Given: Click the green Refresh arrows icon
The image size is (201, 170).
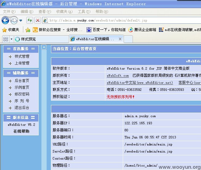Looking at the screenshot, I should coord(29,20).
